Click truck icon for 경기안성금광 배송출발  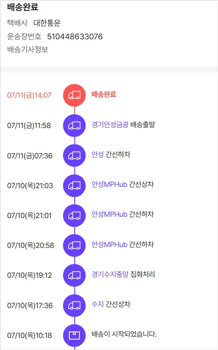pyautogui.click(x=74, y=125)
